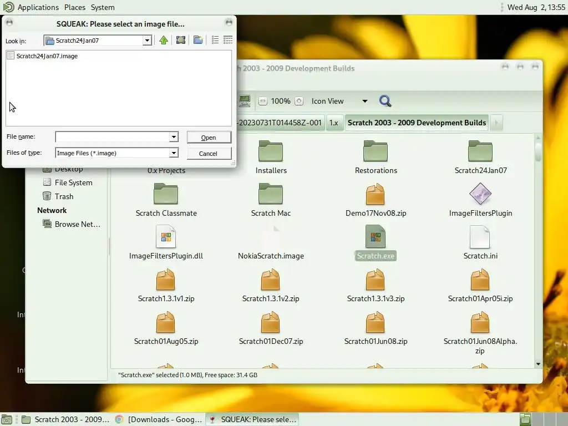Click the File name input field
This screenshot has height=426, width=568.
pyautogui.click(x=112, y=137)
